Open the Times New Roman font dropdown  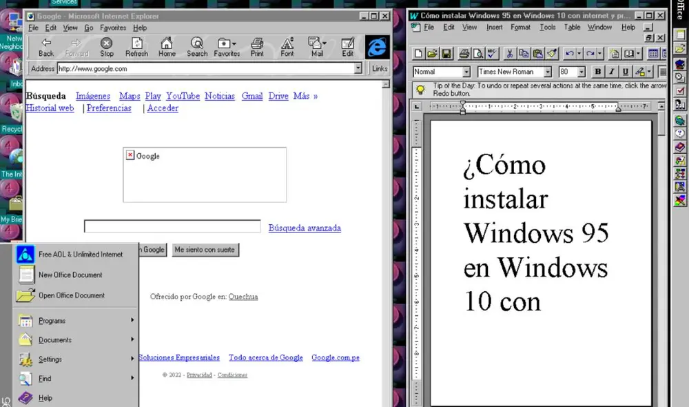pyautogui.click(x=547, y=71)
